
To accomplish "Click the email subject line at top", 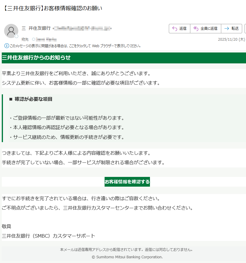I will coord(52,8).
